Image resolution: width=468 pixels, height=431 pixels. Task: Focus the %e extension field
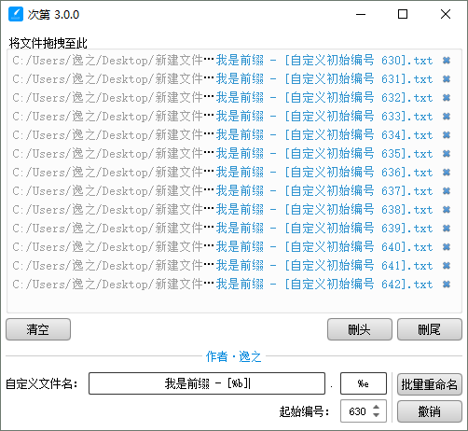(364, 383)
